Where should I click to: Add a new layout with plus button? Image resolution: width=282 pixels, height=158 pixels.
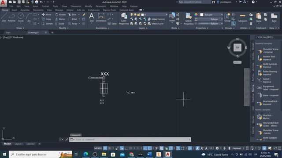[39, 144]
